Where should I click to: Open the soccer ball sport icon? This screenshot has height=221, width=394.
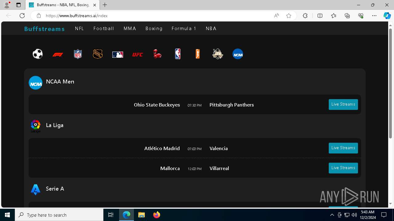(38, 54)
